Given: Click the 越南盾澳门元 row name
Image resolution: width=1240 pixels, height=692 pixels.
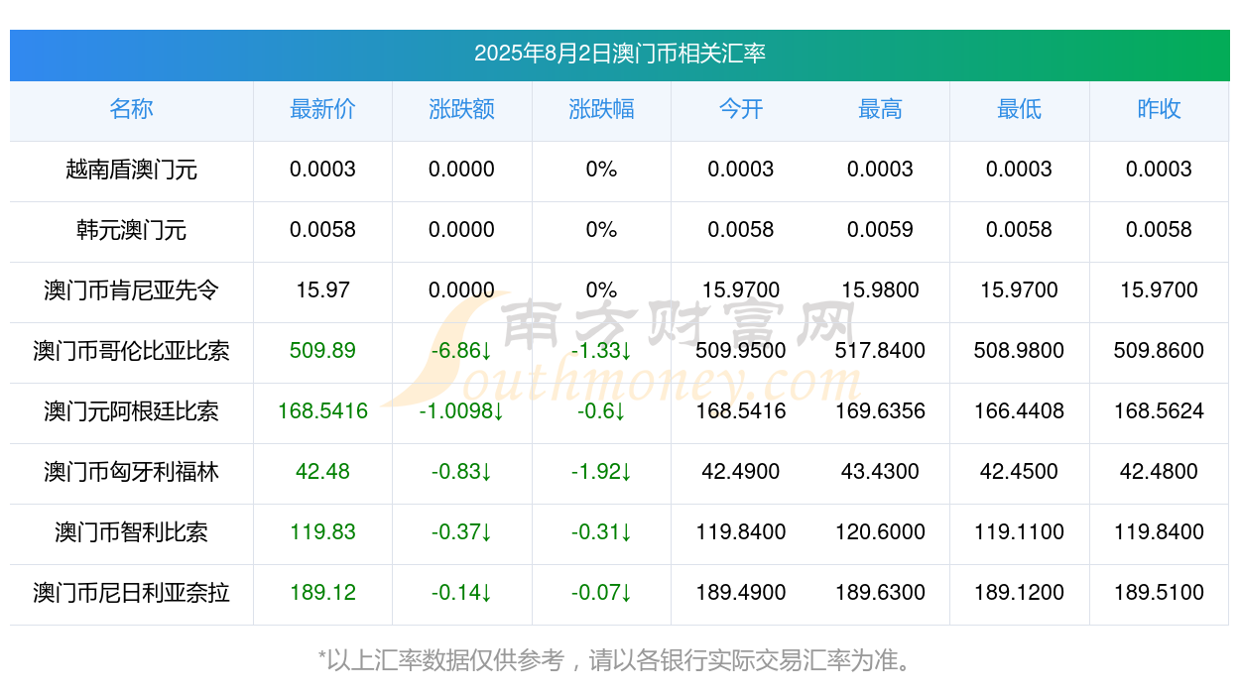Looking at the screenshot, I should [131, 170].
